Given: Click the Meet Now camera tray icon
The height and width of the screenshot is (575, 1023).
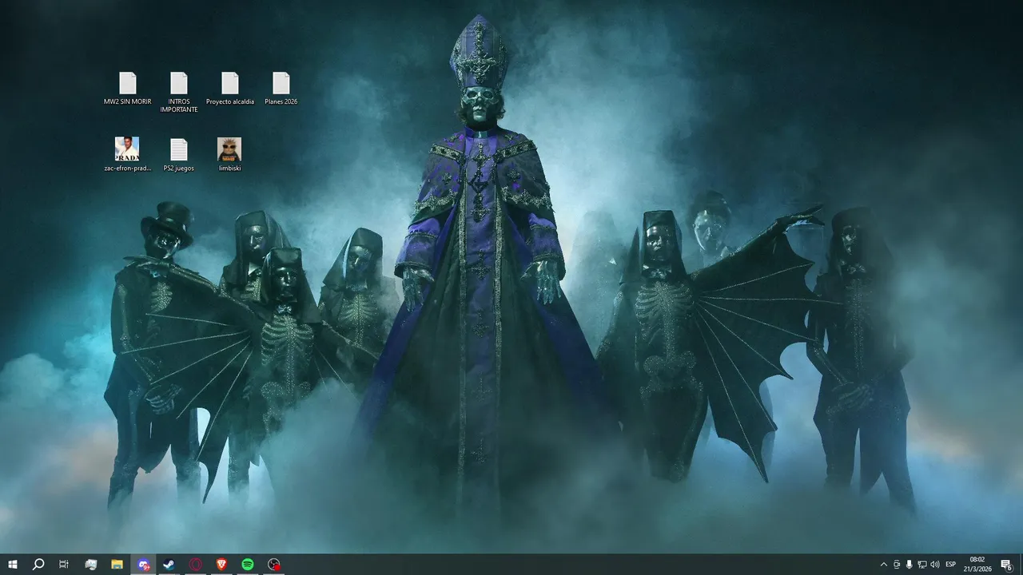Looking at the screenshot, I should point(897,565).
